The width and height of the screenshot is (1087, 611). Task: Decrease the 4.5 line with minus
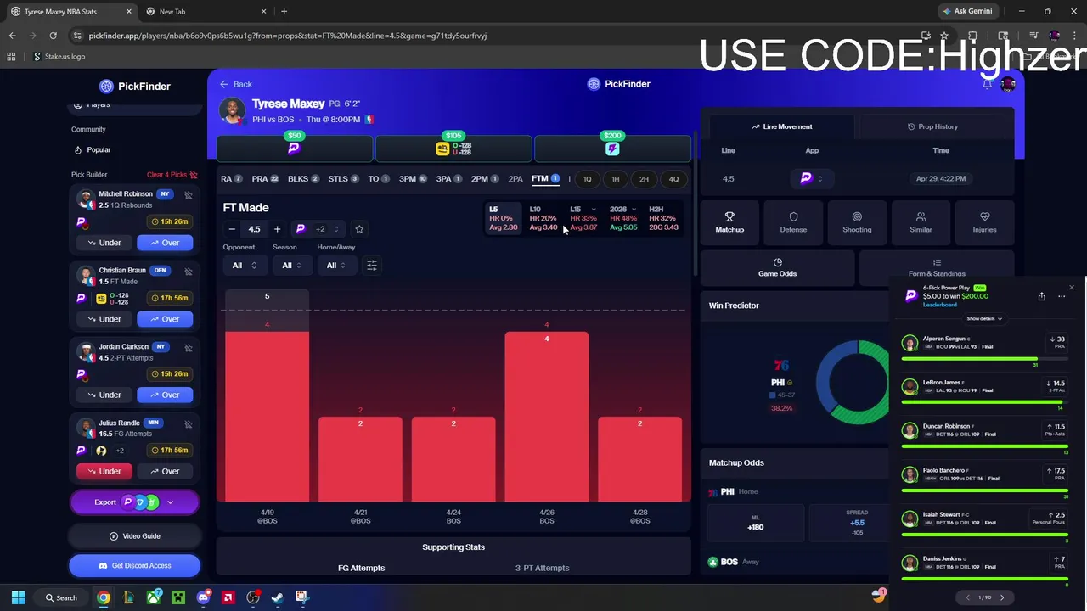click(232, 229)
